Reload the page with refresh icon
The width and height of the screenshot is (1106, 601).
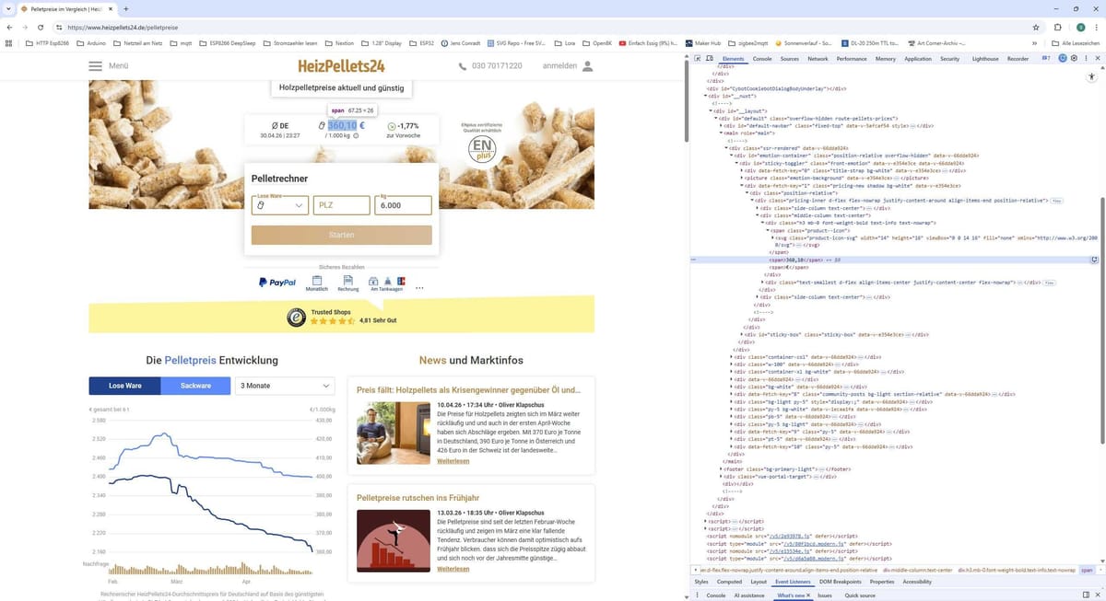click(40, 28)
